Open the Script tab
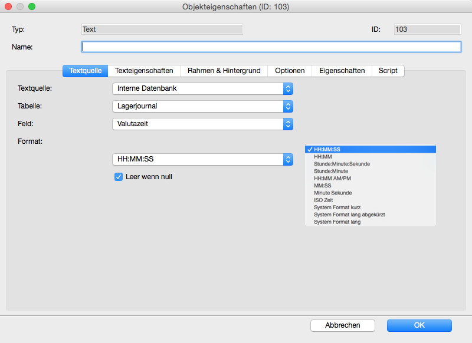This screenshot has width=472, height=343. click(388, 71)
